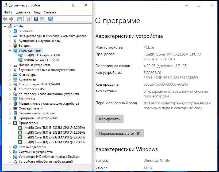Click the Аудиовходы и аудиовыходы speaker icon
The height and width of the screenshot is (172, 219).
(15, 41)
